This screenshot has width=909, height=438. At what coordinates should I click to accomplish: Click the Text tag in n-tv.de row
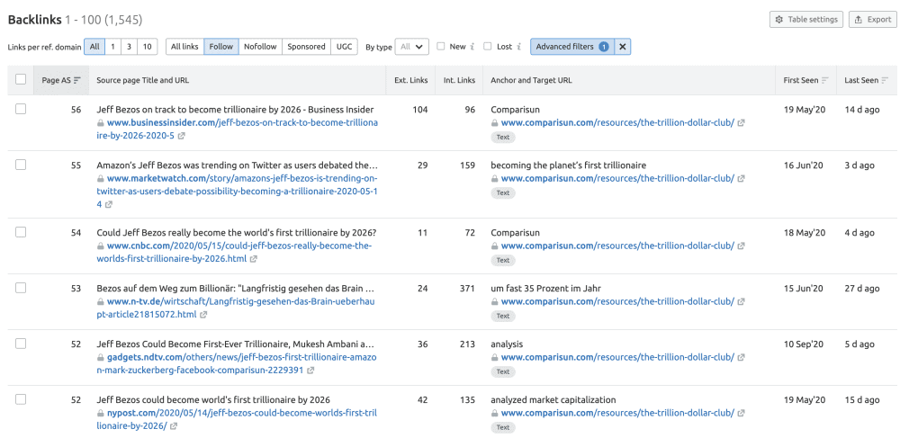click(503, 316)
